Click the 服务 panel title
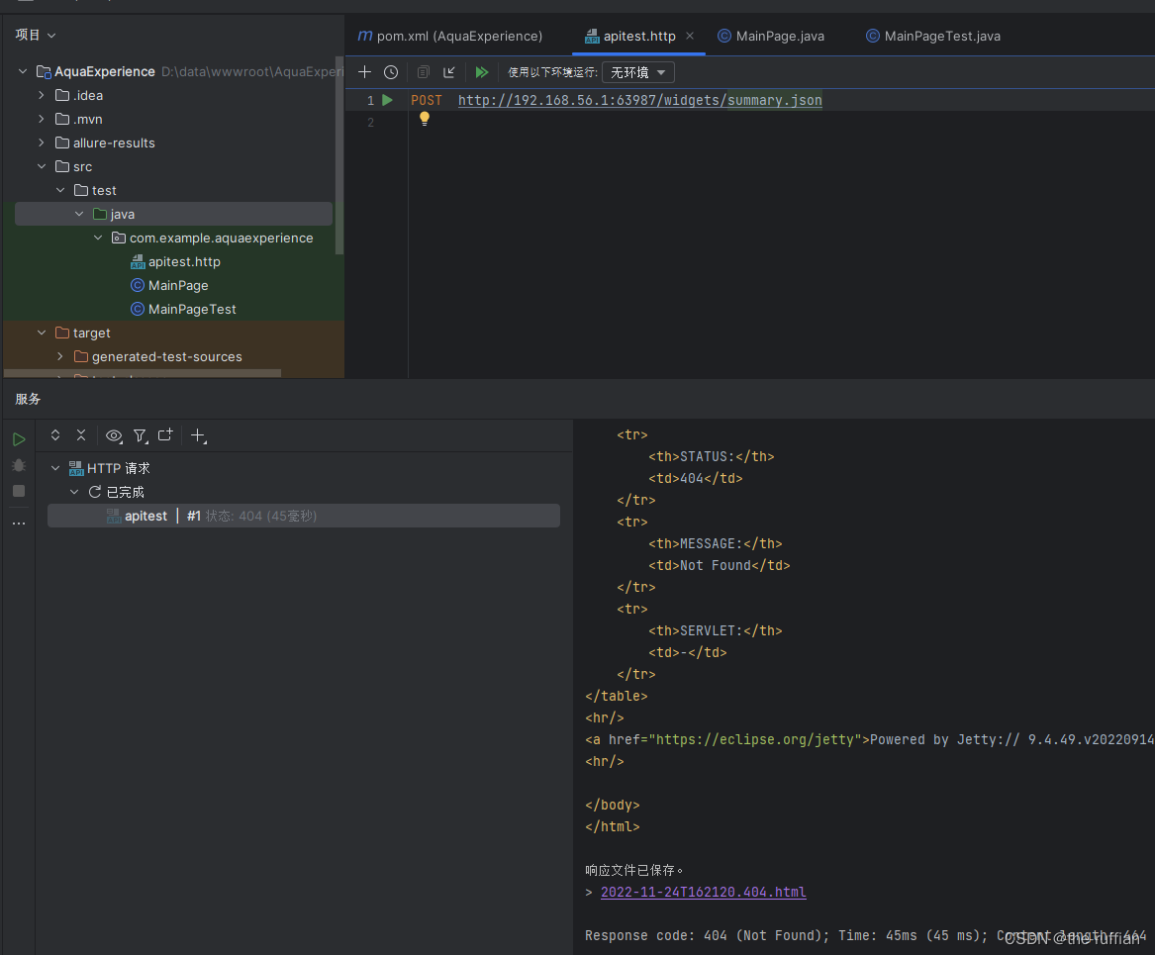Viewport: 1155px width, 955px height. pos(28,399)
